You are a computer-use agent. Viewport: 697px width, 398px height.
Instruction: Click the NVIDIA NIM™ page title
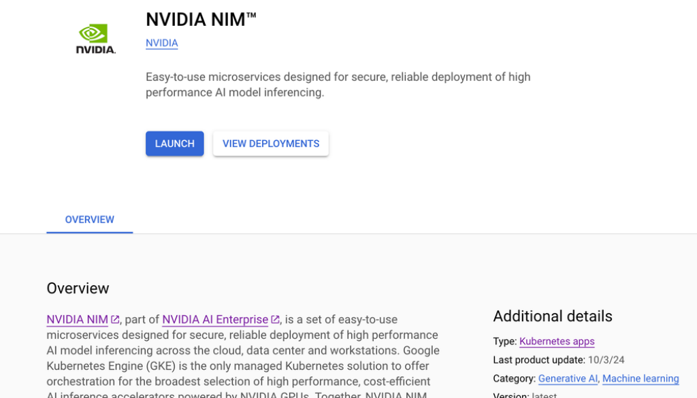[201, 19]
